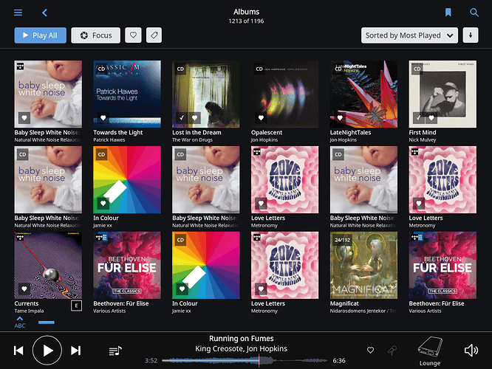Toggle favorite heart on LateNightTales cover
492x369 pixels.
[x=340, y=118]
